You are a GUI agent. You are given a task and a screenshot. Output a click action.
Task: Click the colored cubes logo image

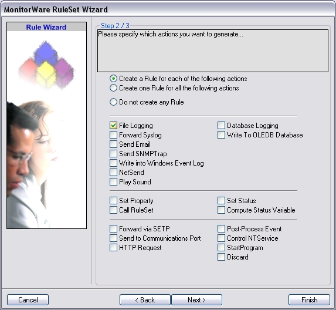46,65
